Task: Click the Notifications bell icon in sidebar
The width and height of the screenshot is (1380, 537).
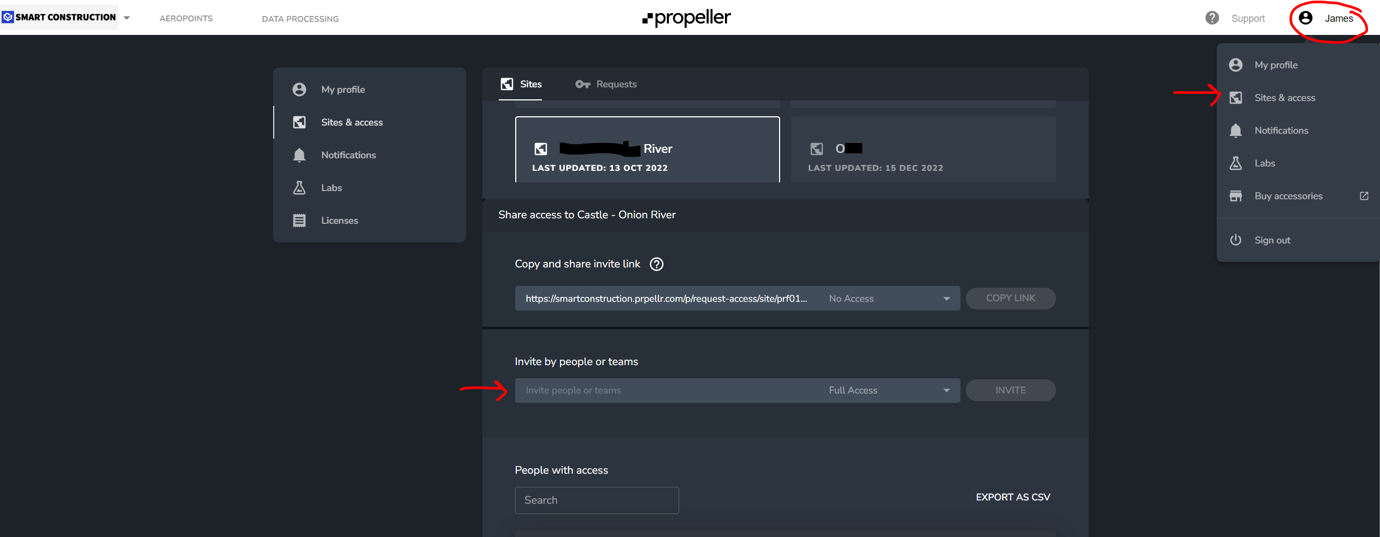Action: coord(299,155)
